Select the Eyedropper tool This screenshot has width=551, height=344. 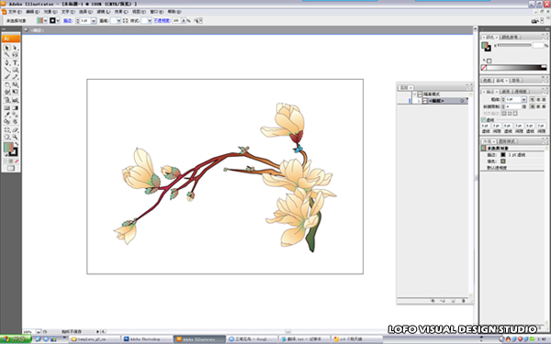tap(6, 115)
